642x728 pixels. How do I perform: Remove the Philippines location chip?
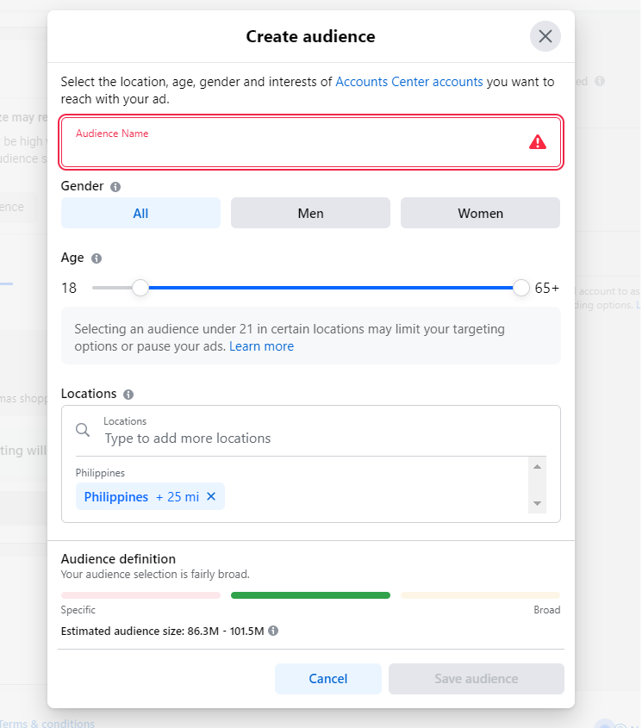211,496
